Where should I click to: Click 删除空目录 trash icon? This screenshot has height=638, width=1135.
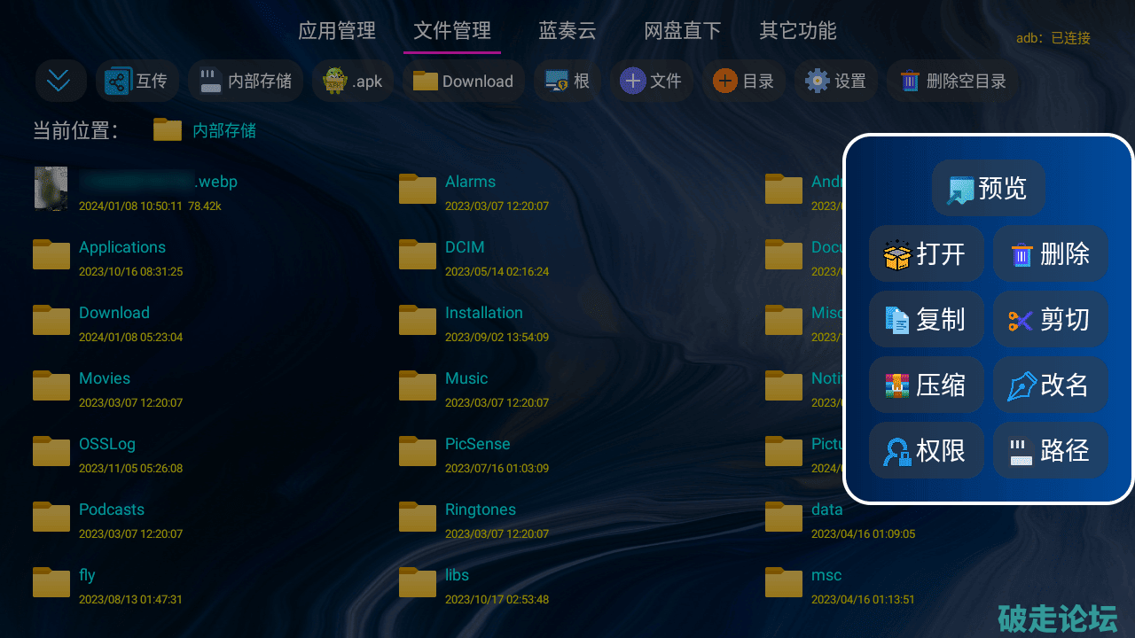coord(911,82)
